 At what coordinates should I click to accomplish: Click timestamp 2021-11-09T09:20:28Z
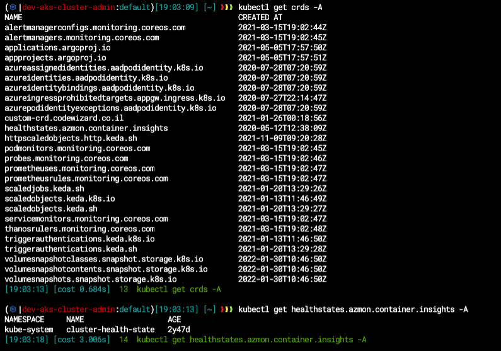(282, 138)
